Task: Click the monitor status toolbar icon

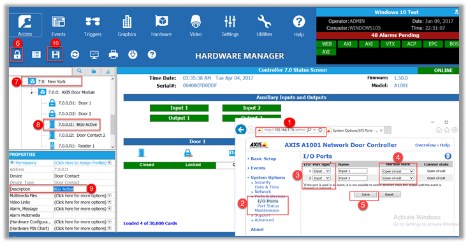Action: click(94, 55)
